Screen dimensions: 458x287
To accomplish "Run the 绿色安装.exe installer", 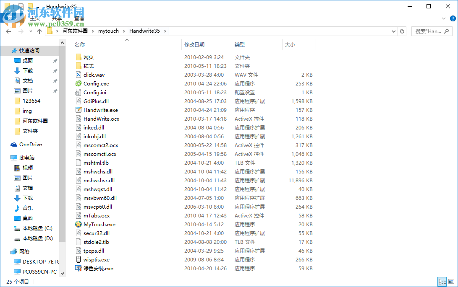I will [x=97, y=268].
